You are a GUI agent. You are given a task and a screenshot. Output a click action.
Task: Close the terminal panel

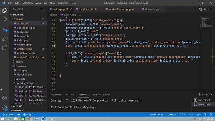coord(211,94)
